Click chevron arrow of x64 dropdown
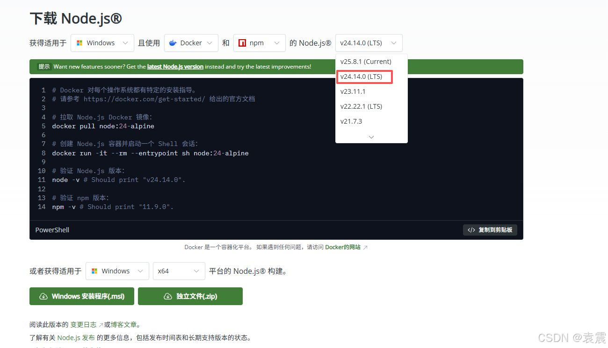608x348 pixels. pyautogui.click(x=196, y=271)
